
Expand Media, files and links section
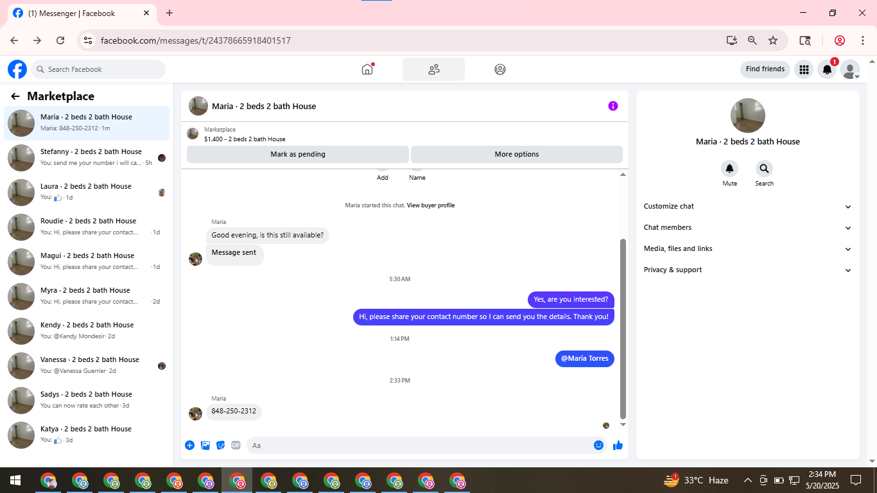[748, 249]
